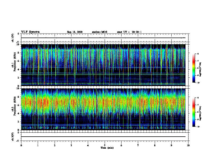Click the '4' tick on the time axis
This screenshot has width=212, height=163.
tap(88, 145)
